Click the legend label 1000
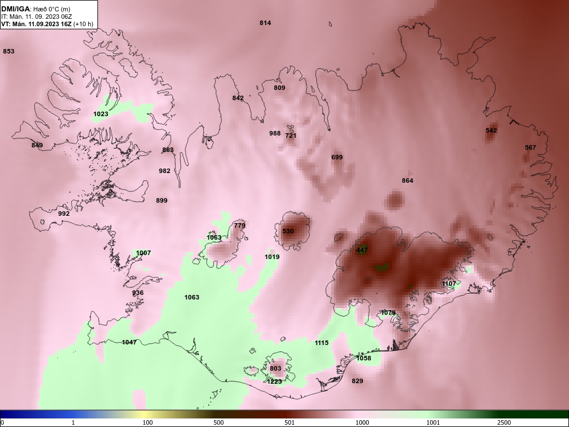This screenshot has width=569, height=427. (x=362, y=422)
